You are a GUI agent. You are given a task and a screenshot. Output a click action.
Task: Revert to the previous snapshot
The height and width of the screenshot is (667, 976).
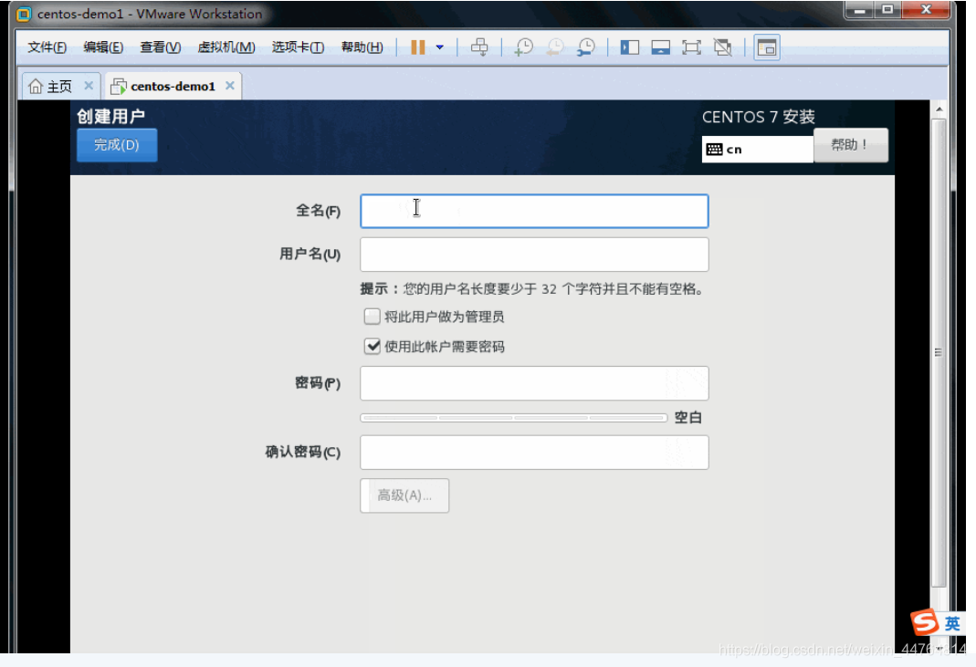554,47
